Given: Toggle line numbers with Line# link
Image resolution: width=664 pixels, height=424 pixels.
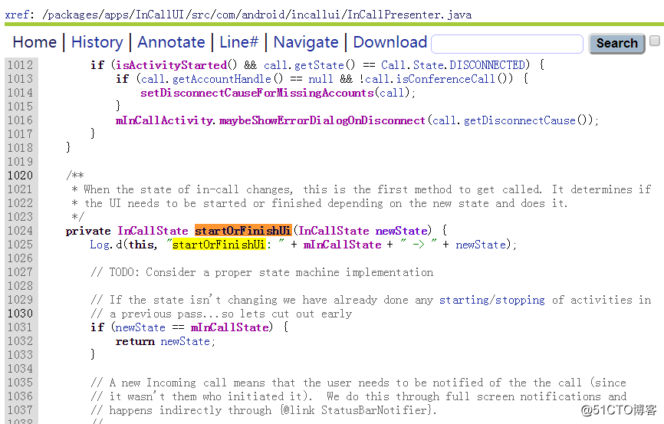Looking at the screenshot, I should click(238, 42).
